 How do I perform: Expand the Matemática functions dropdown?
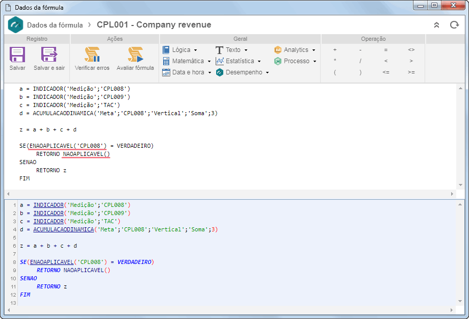(x=187, y=61)
